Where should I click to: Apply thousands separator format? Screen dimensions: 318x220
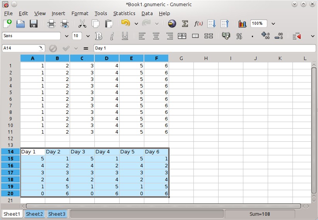pos(252,36)
